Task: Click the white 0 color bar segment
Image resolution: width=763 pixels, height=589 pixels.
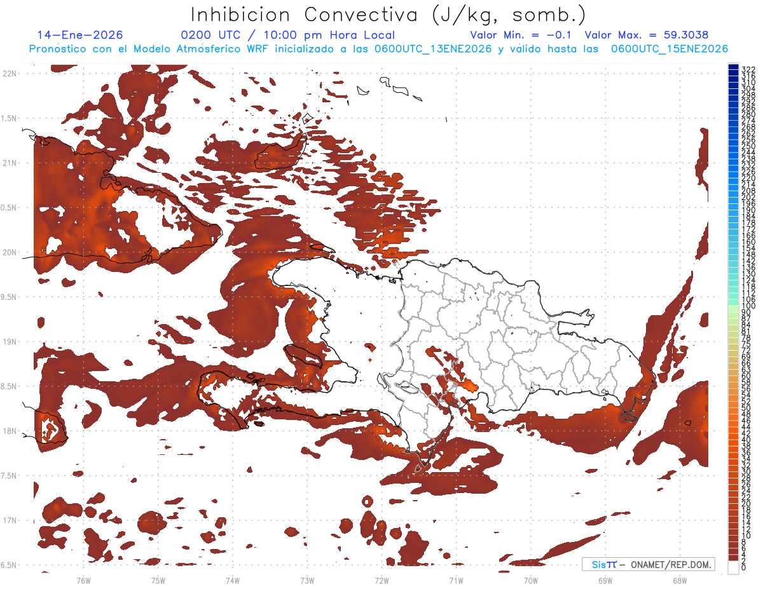Action: tap(733, 567)
